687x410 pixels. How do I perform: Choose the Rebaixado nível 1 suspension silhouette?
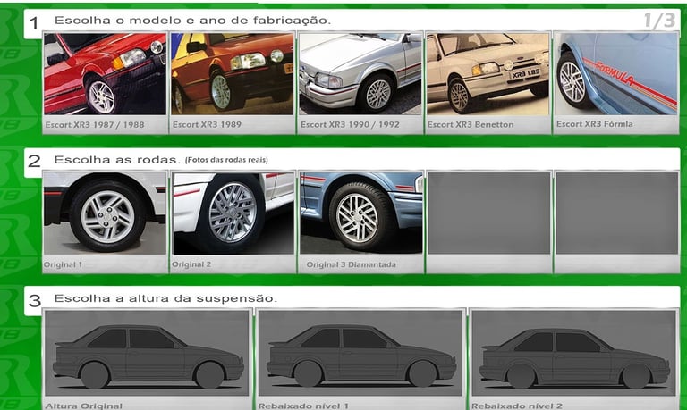(360, 354)
